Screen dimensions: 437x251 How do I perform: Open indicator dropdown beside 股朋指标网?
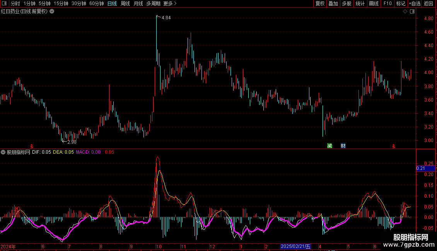[x=3, y=152]
